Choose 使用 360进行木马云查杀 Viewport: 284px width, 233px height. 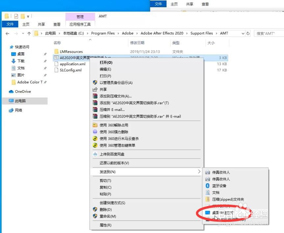[119, 139]
